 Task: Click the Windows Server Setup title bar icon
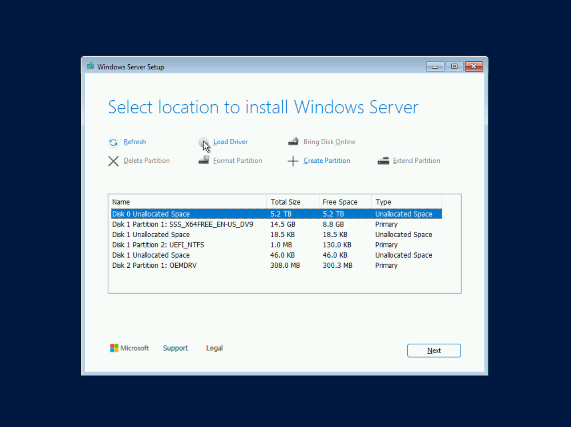coord(90,66)
